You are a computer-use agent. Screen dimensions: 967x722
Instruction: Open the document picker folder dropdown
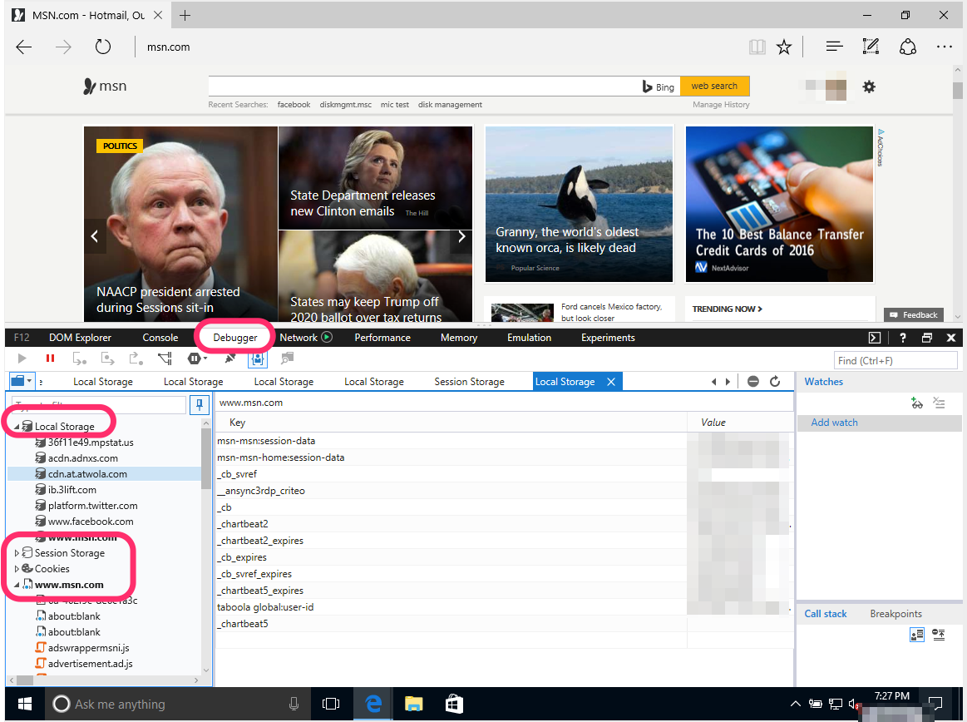pos(22,381)
